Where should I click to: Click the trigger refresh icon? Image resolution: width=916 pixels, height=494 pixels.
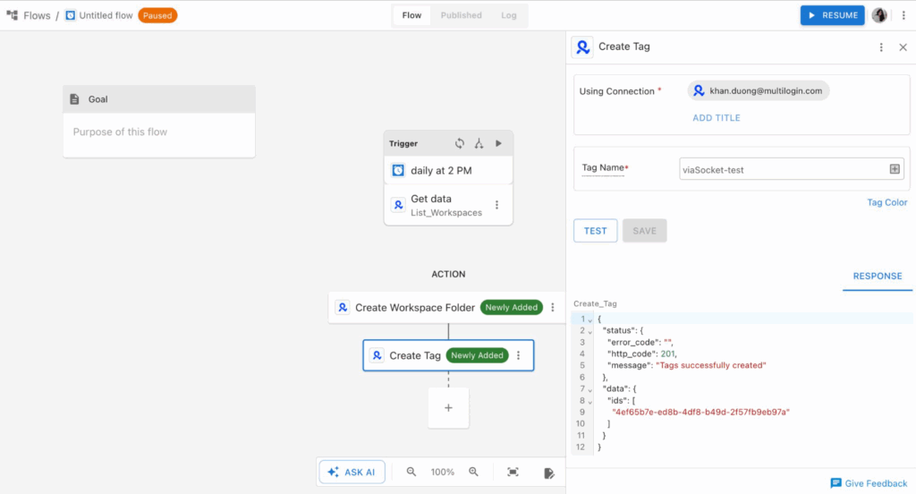(x=460, y=143)
